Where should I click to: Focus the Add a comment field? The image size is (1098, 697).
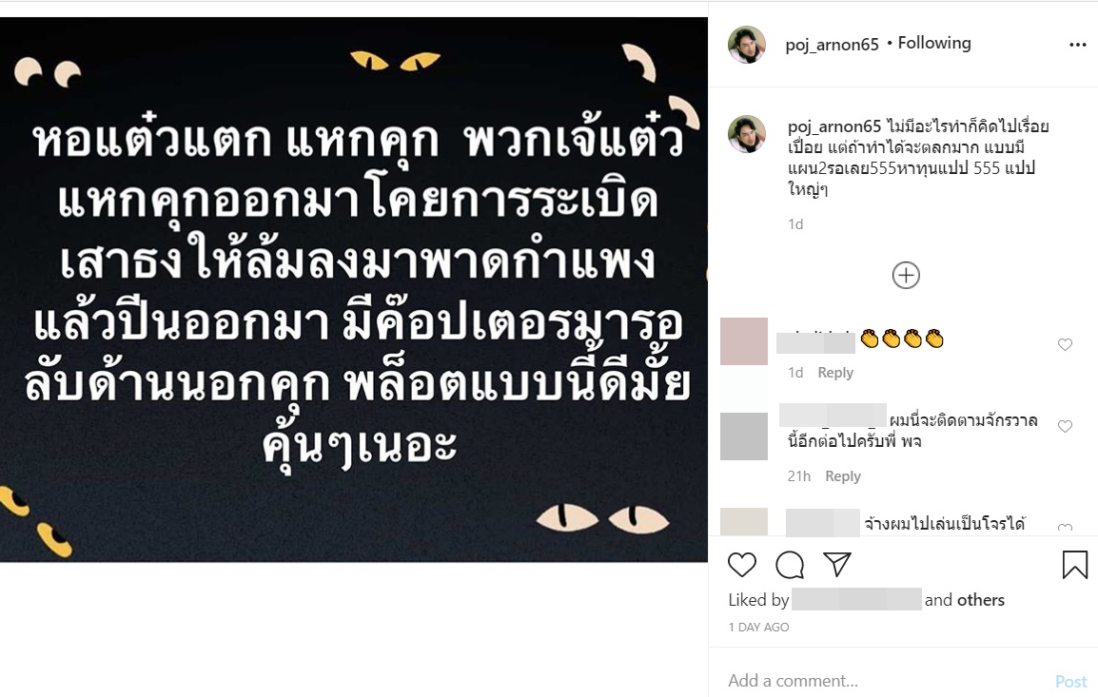coord(886,680)
